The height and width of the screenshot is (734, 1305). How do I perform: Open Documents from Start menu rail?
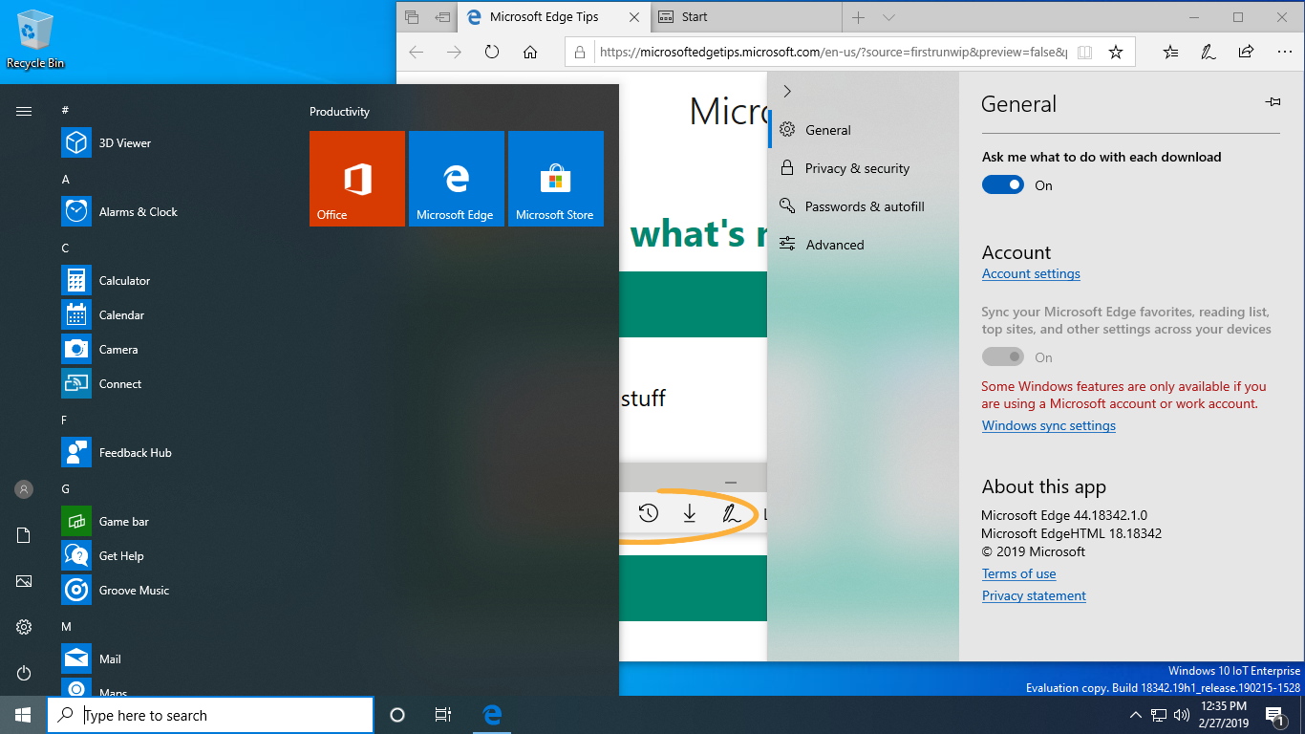coord(24,535)
